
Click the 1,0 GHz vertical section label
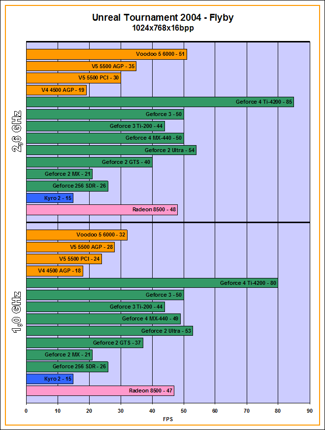(x=17, y=313)
